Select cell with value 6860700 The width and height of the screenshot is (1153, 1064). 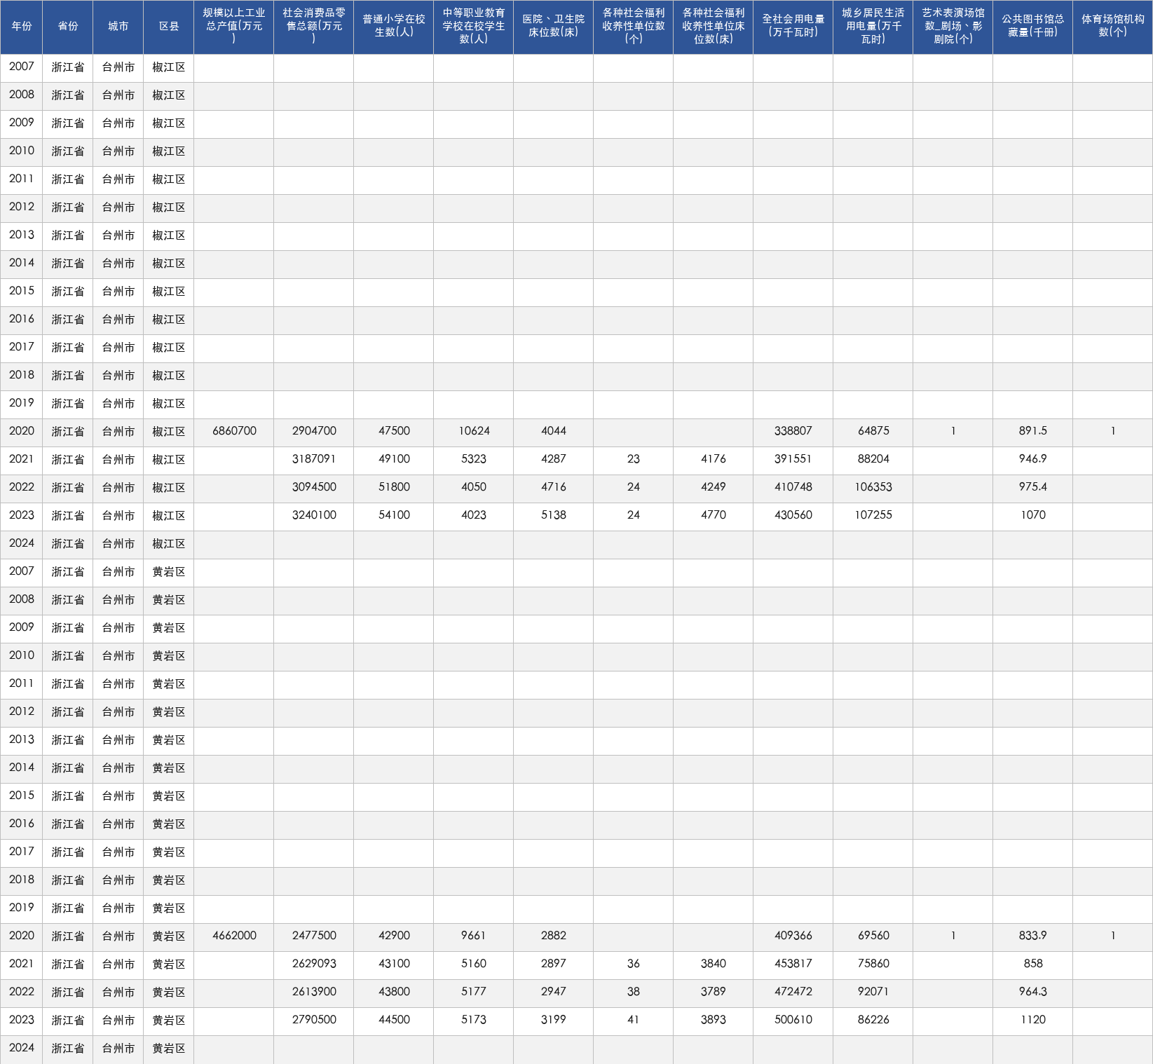click(234, 432)
